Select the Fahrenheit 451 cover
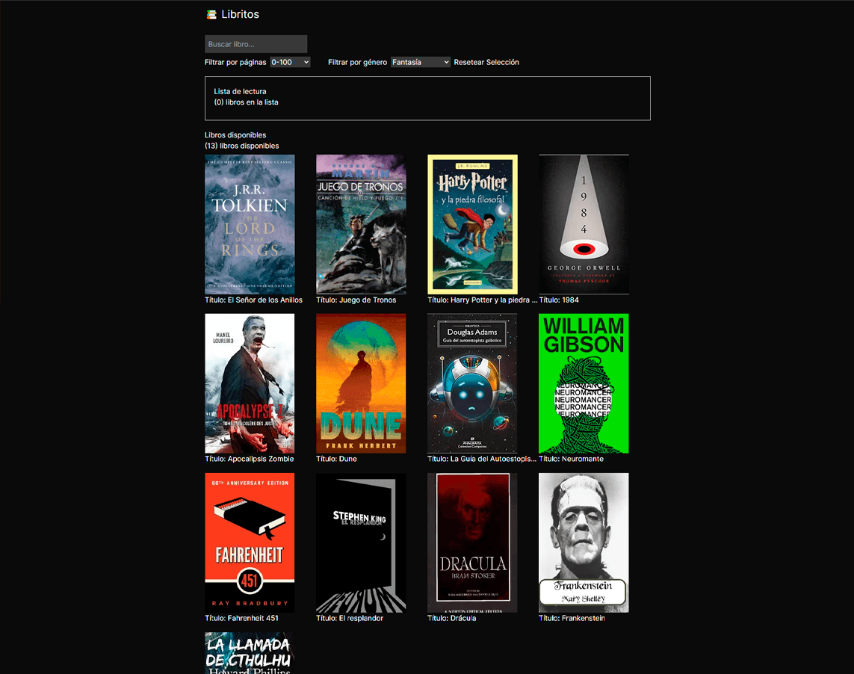This screenshot has width=854, height=674. point(250,542)
